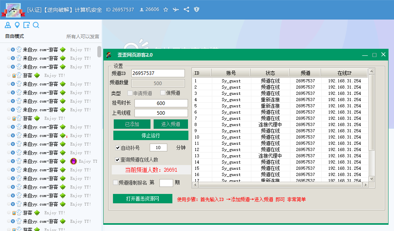Click the location pin icon in the sidebar

pos(17,25)
